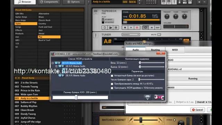
Task: Click the ASIO buffer size slider
Action: click(80, 97)
